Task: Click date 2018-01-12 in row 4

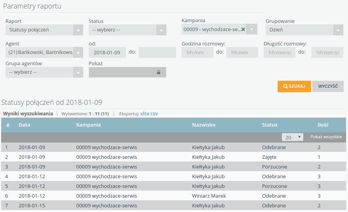Action: (32, 177)
